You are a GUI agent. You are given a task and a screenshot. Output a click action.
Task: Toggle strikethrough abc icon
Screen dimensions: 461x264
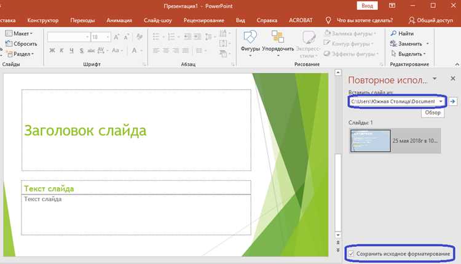coord(91,50)
